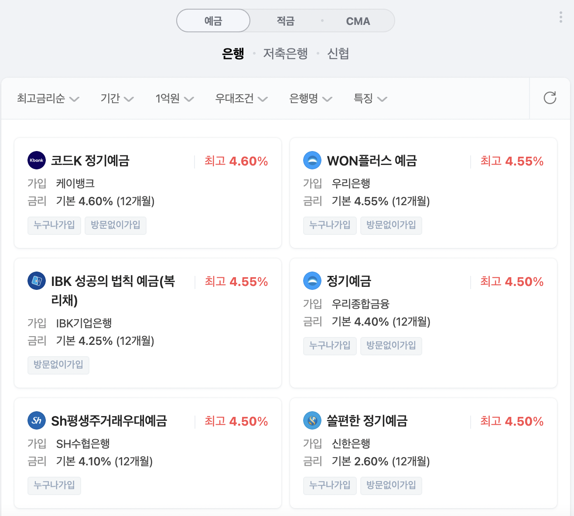The height and width of the screenshot is (516, 574).
Task: Click 기본 2.60% (12개월) rate line
Action: (x=381, y=461)
